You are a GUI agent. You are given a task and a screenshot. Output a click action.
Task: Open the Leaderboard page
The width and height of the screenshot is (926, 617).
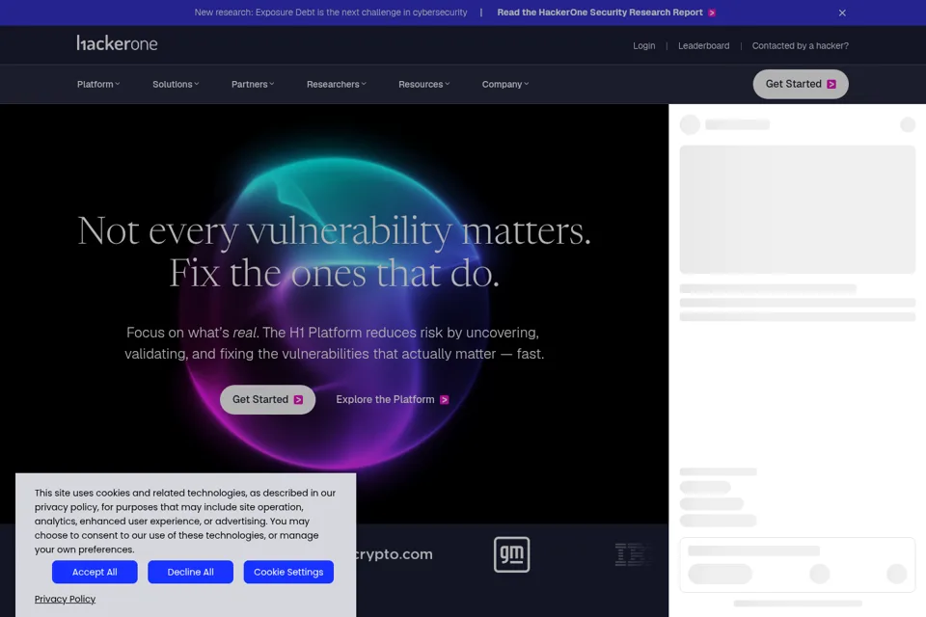pyautogui.click(x=703, y=46)
